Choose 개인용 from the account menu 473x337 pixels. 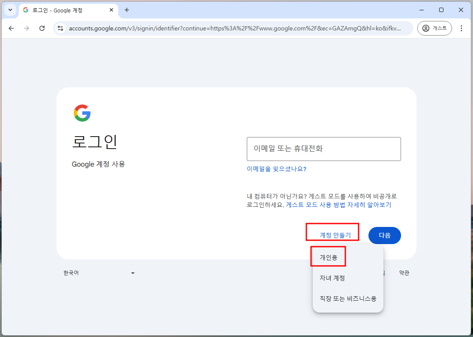pos(348,258)
